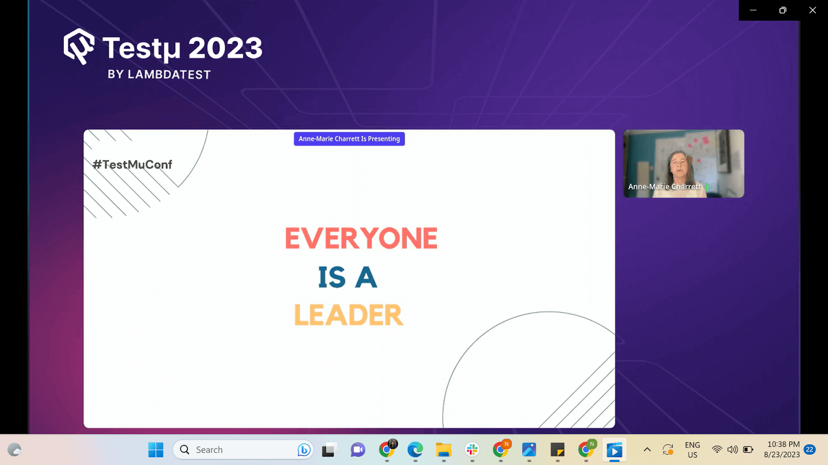Click the sync status tray icon
This screenshot has width=828, height=465.
(x=668, y=450)
